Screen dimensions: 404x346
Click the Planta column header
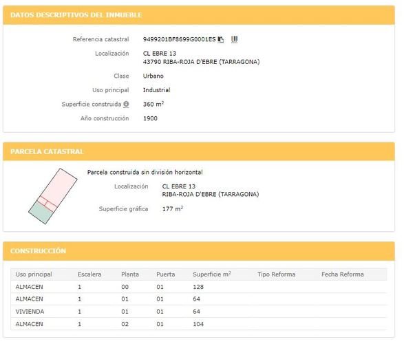coord(130,274)
